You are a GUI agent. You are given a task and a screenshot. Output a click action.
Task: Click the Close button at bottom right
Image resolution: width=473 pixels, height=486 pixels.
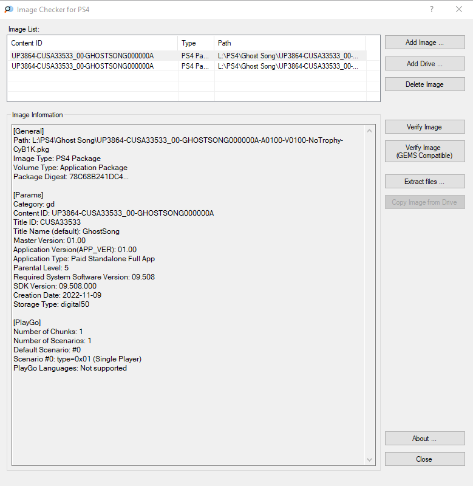(424, 459)
